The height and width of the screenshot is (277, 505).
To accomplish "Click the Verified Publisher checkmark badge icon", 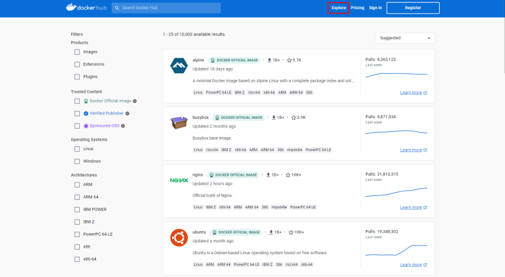I will 86,114.
